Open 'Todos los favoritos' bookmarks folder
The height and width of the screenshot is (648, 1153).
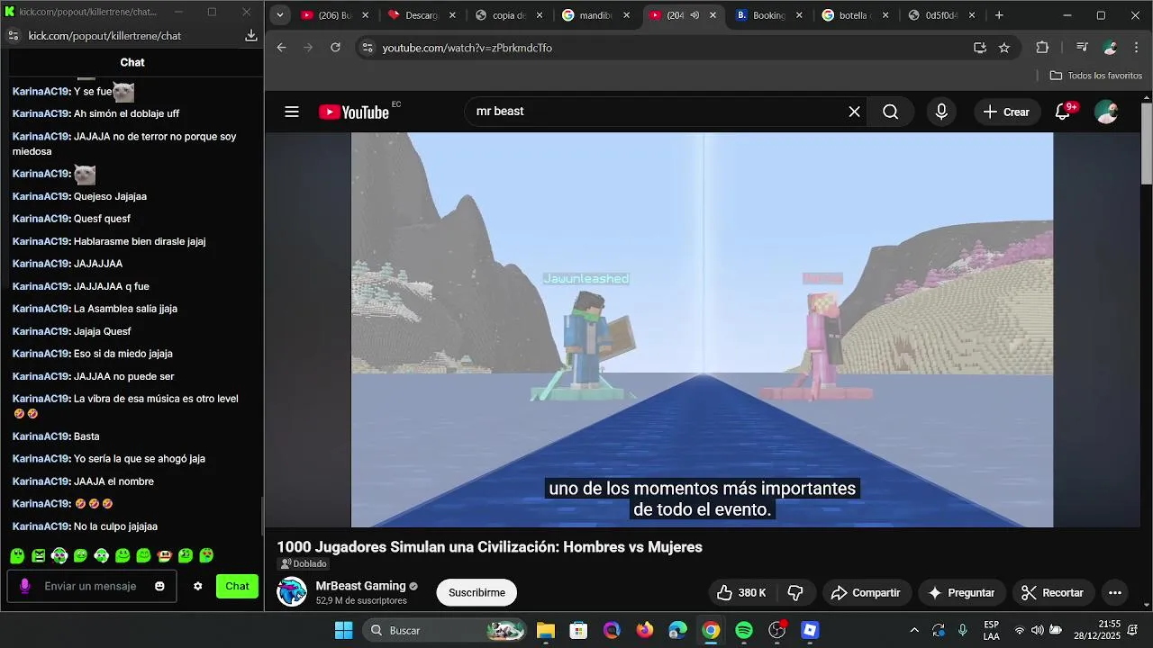[x=1096, y=76]
